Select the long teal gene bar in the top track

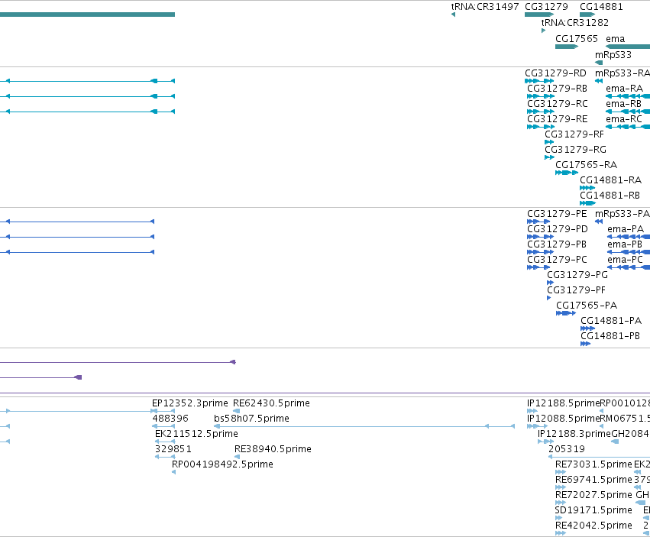88,15
